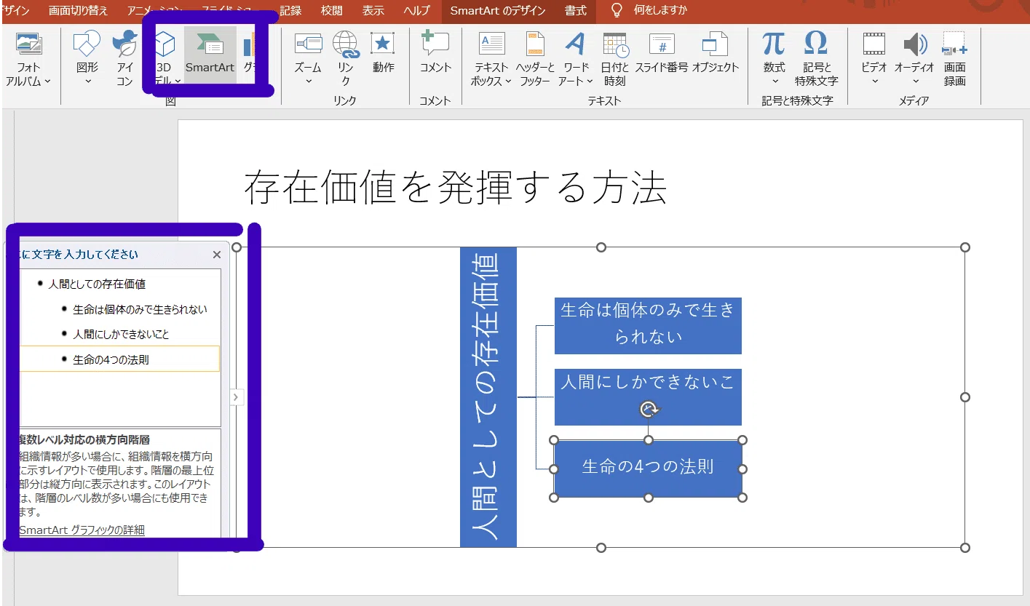Click the SmartArt button in ribbon
This screenshot has width=1030, height=606.
point(210,55)
